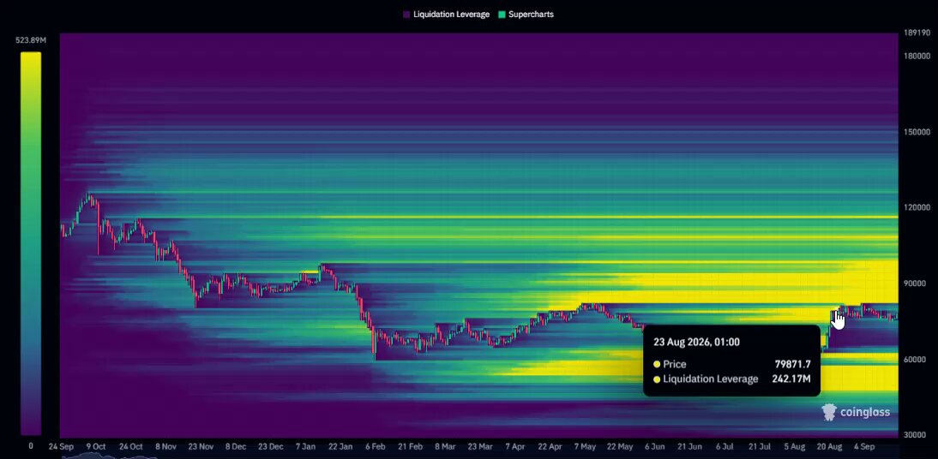Screen dimensions: 938x459
Task: Click the tooltip value 242.17M
Action: point(791,379)
